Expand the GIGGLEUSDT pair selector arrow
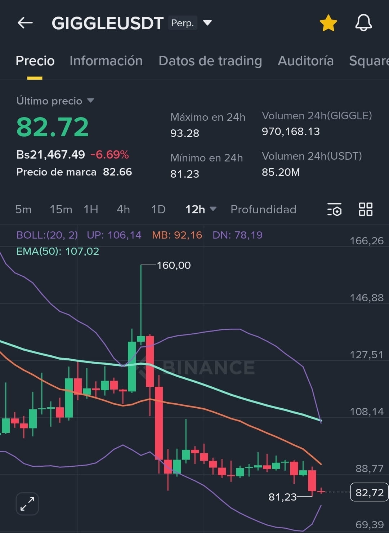The height and width of the screenshot is (533, 389). [207, 23]
